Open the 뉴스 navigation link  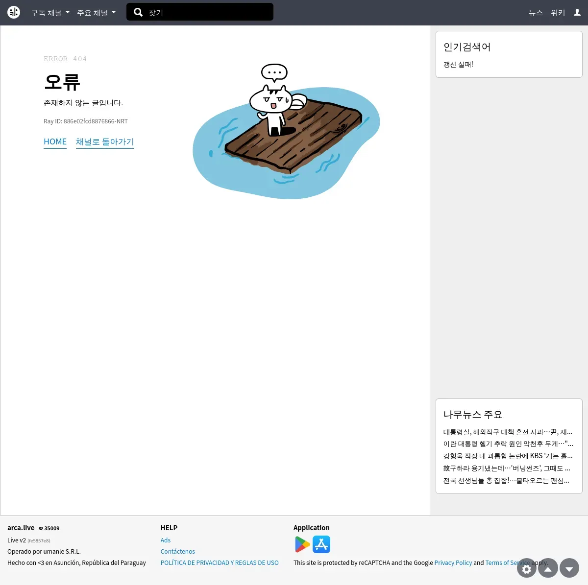coord(536,13)
